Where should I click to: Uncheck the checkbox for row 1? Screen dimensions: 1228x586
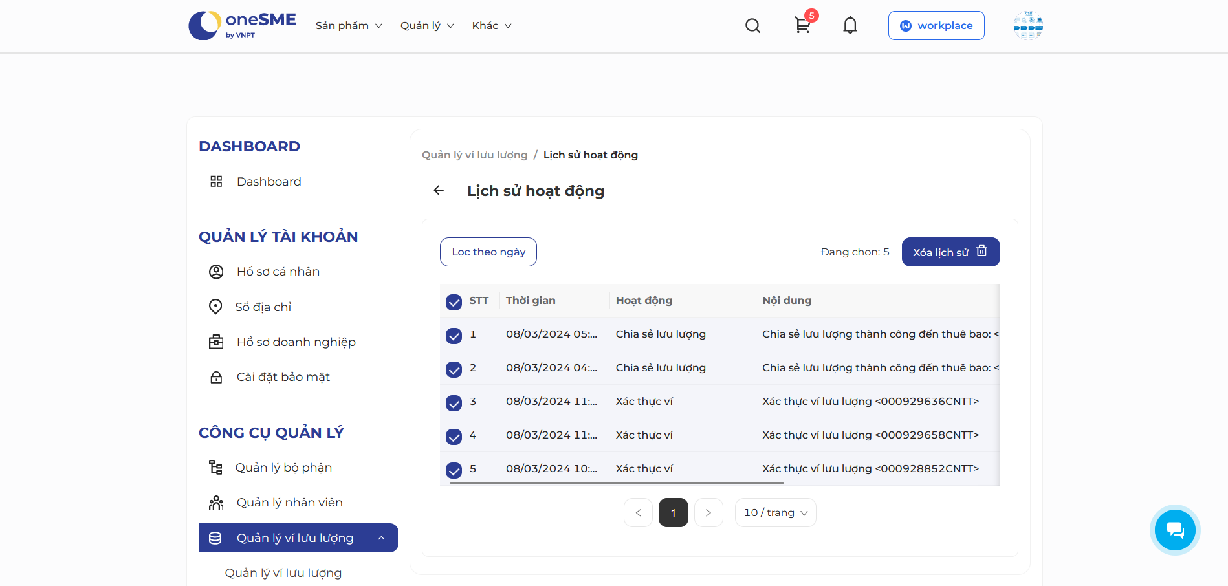[x=454, y=336]
